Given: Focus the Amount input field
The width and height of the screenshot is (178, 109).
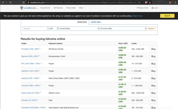Looking at the screenshot, I should [35, 28].
